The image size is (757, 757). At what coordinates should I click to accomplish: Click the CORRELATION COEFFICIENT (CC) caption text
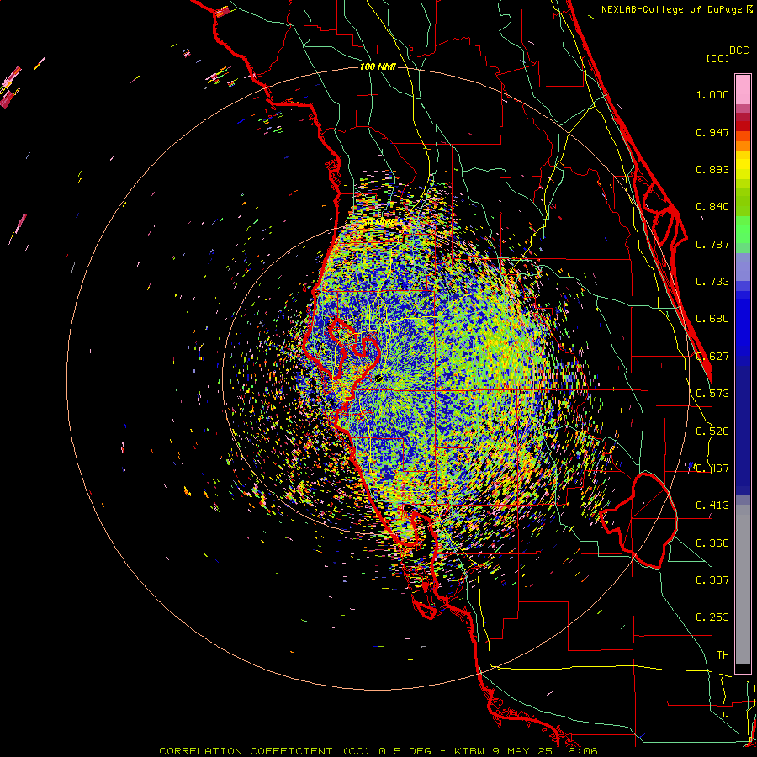coord(265,751)
